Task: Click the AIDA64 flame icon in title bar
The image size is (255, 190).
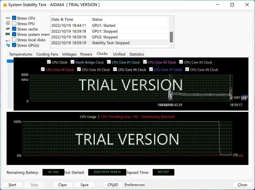Action: coord(4,5)
